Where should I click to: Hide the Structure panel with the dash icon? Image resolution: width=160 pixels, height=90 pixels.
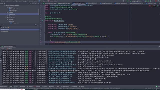38,25
